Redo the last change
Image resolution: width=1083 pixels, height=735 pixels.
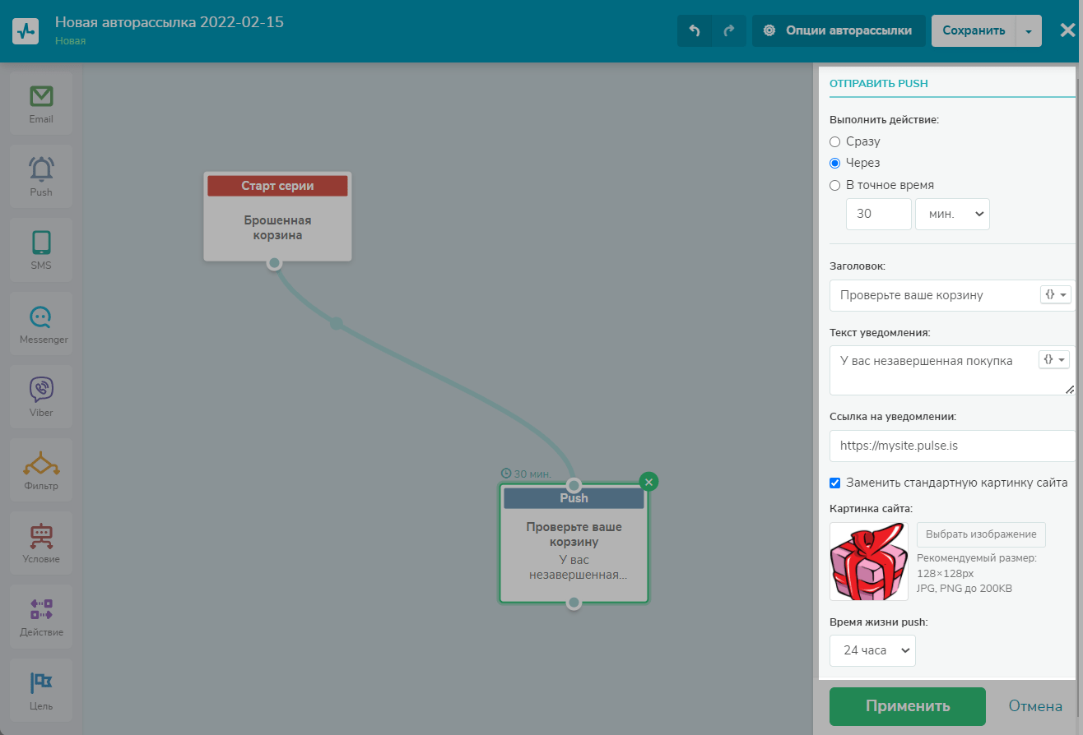[729, 30]
